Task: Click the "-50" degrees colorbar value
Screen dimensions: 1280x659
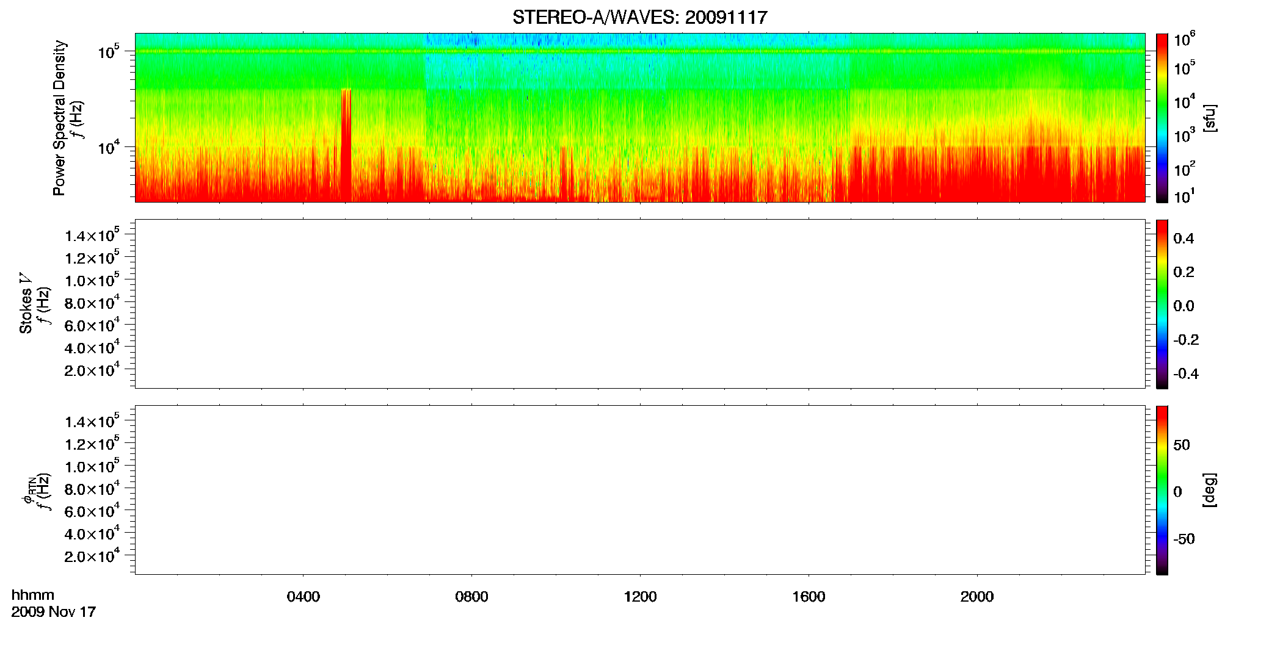Action: [1184, 539]
